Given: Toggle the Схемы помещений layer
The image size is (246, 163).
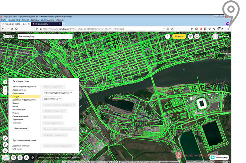Looking at the screenshot, I should 20,116.
